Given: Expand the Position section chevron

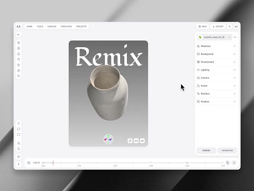Looking at the screenshot, I should point(234,101).
